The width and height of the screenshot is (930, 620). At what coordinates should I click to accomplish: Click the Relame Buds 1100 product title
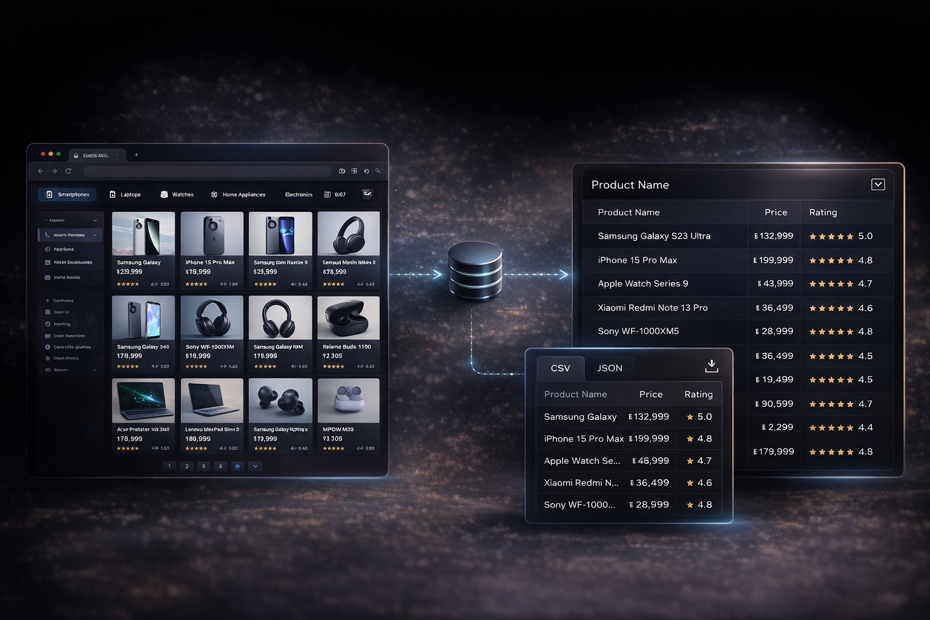pyautogui.click(x=347, y=347)
